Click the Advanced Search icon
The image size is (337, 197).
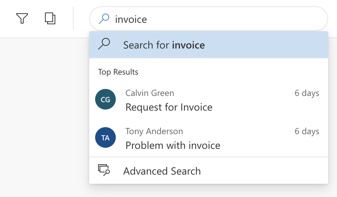(104, 171)
